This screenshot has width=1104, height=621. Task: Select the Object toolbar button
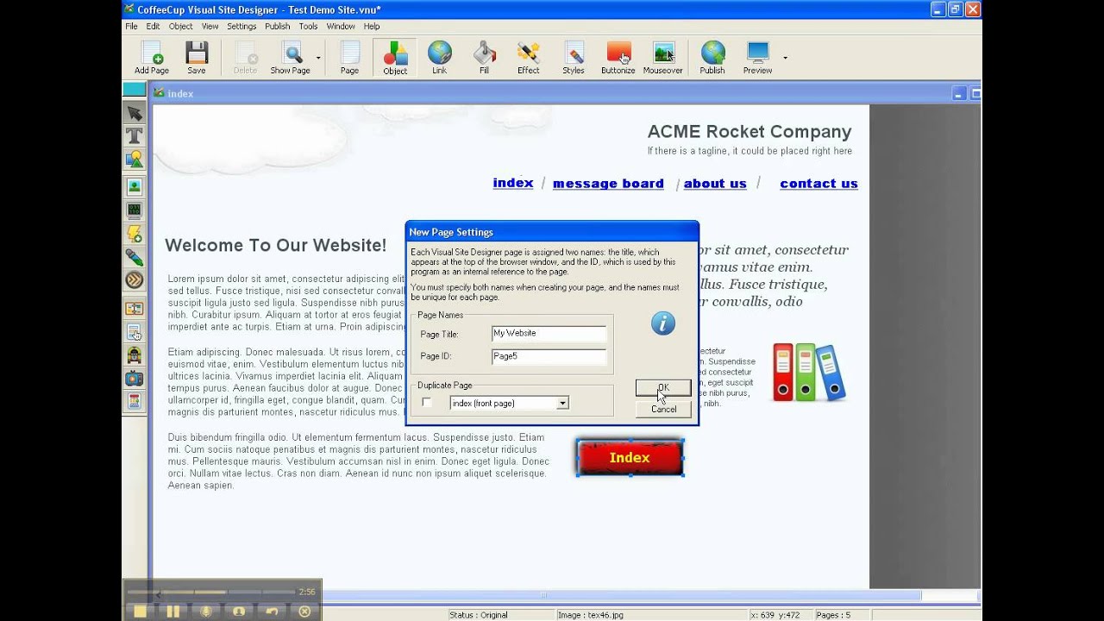point(395,58)
